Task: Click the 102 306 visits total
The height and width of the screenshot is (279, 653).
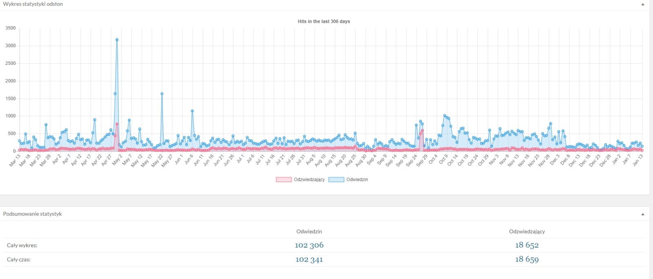Action: pyautogui.click(x=309, y=245)
